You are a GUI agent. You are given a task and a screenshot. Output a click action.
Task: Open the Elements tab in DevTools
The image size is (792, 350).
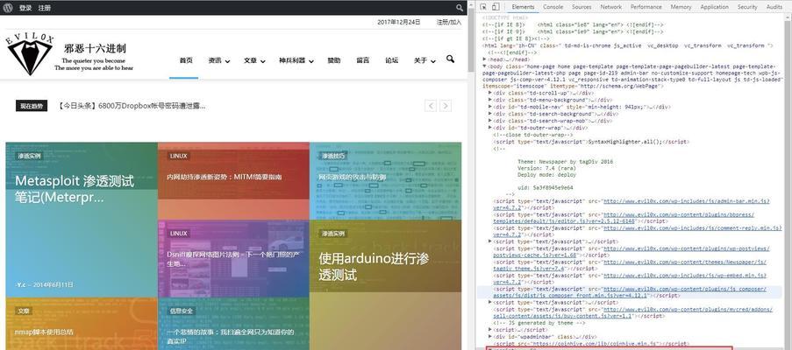pos(522,7)
